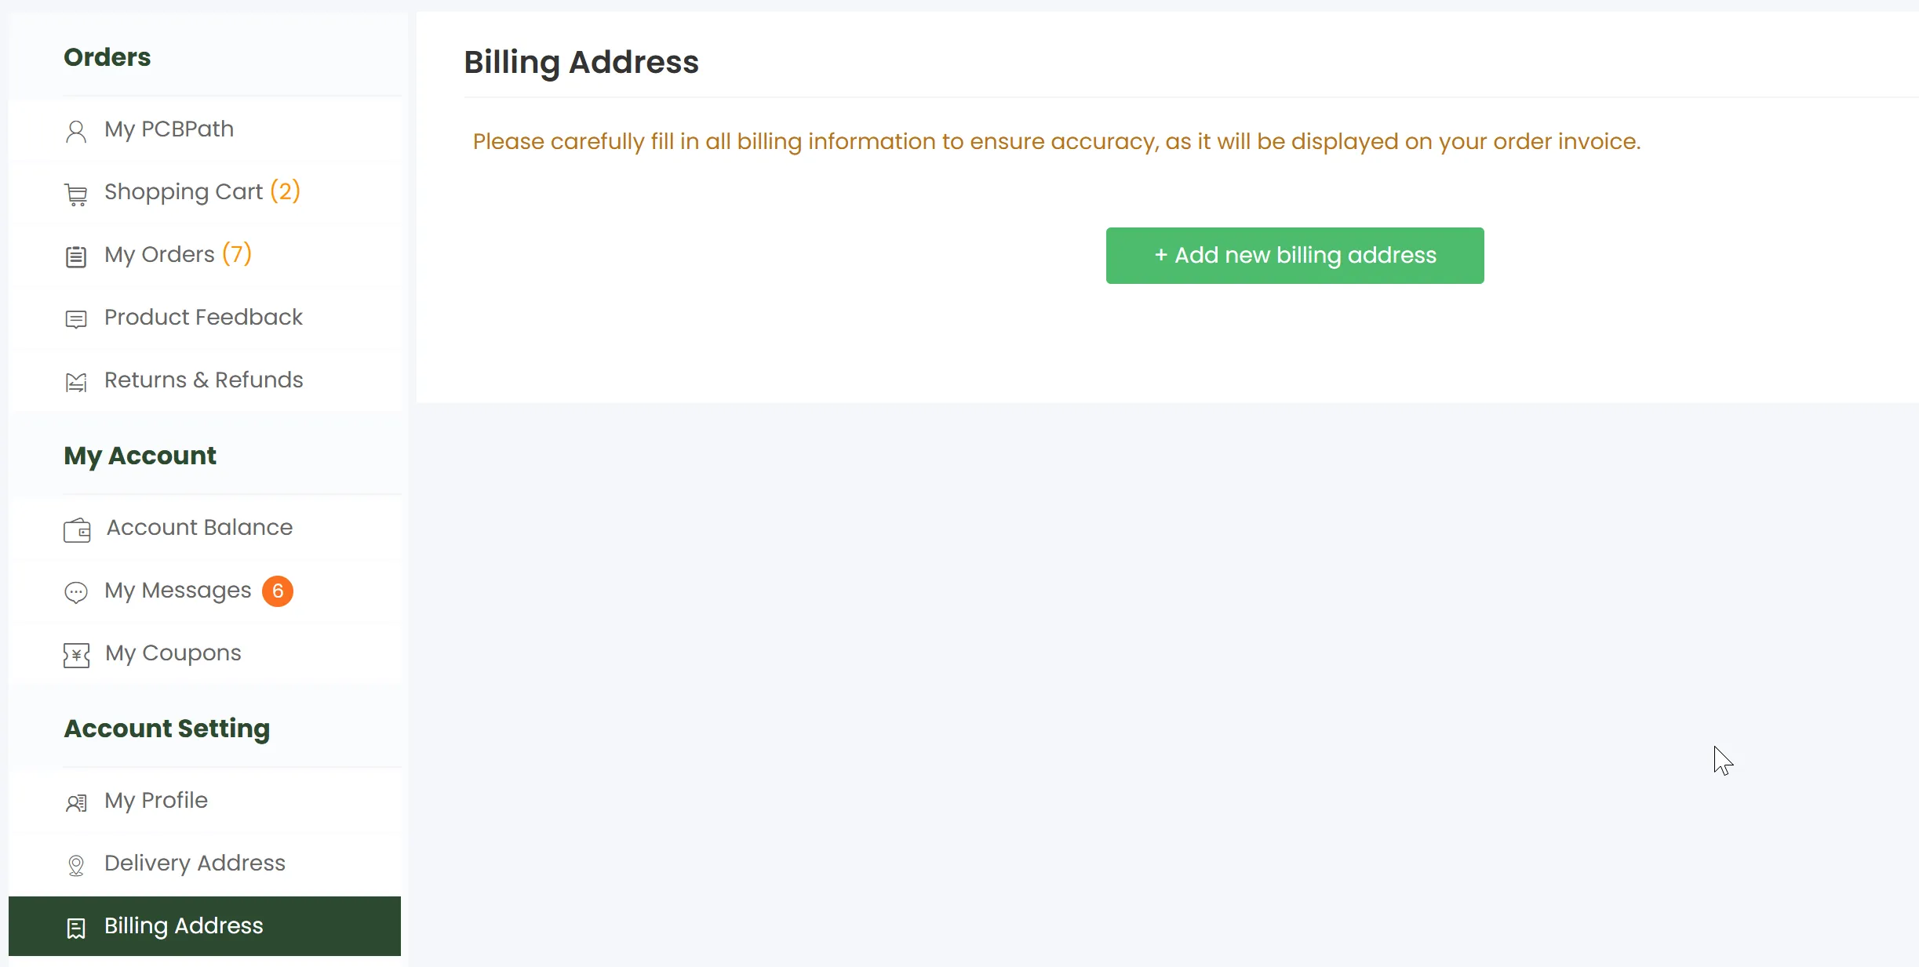1919x967 pixels.
Task: Add a new billing address
Action: tap(1295, 256)
